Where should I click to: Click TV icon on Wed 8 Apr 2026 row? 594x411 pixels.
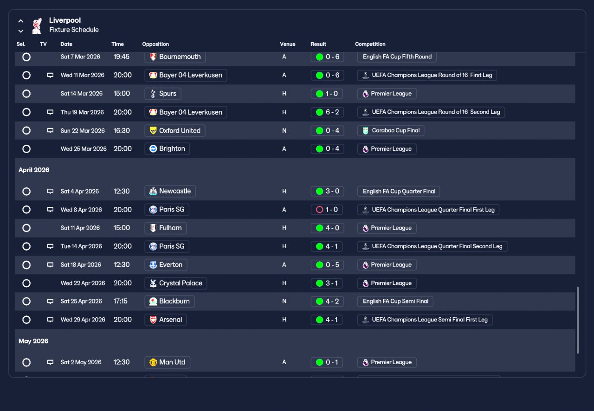pos(50,210)
